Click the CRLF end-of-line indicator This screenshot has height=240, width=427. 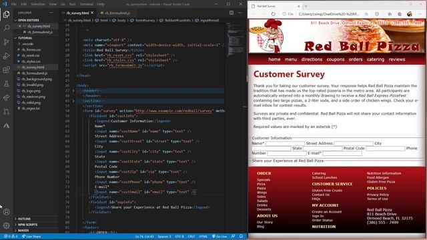[x=191, y=237]
